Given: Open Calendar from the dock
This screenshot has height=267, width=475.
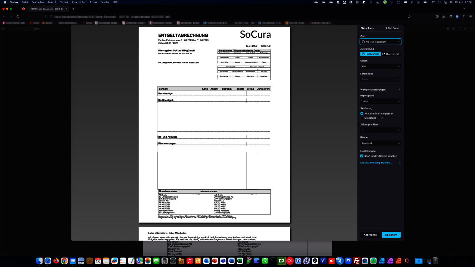Looking at the screenshot, I should click(x=98, y=261).
